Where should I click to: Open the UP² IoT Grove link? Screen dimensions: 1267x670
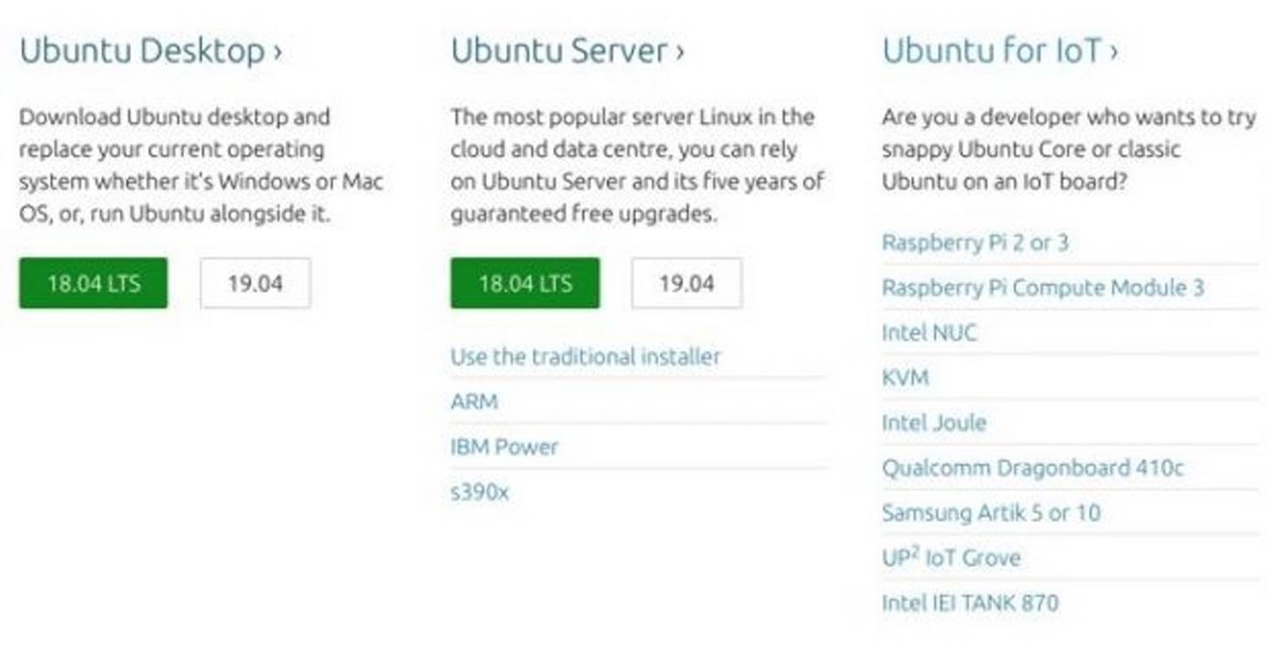pos(951,558)
